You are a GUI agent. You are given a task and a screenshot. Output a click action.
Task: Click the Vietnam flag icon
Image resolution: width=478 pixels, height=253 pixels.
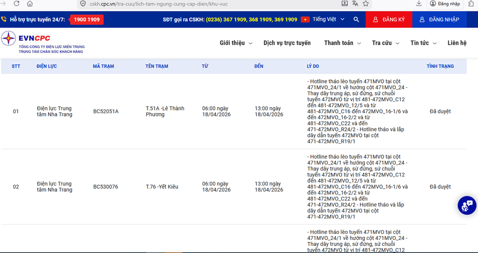click(305, 20)
